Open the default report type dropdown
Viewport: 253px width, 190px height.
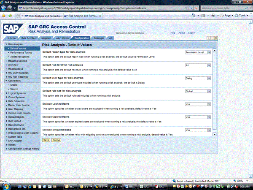point(209,53)
